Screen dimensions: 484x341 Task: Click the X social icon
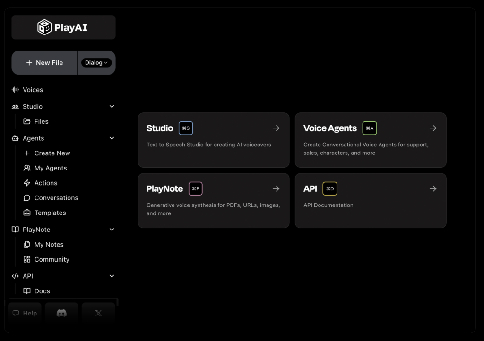[x=98, y=313]
